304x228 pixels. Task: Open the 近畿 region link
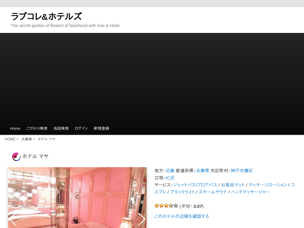pos(170,171)
